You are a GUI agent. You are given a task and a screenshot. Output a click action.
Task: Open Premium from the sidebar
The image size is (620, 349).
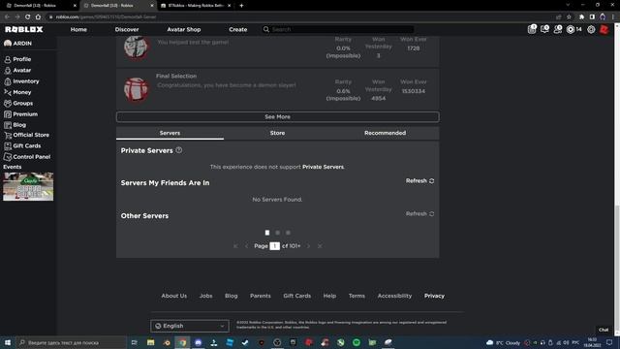click(x=20, y=114)
